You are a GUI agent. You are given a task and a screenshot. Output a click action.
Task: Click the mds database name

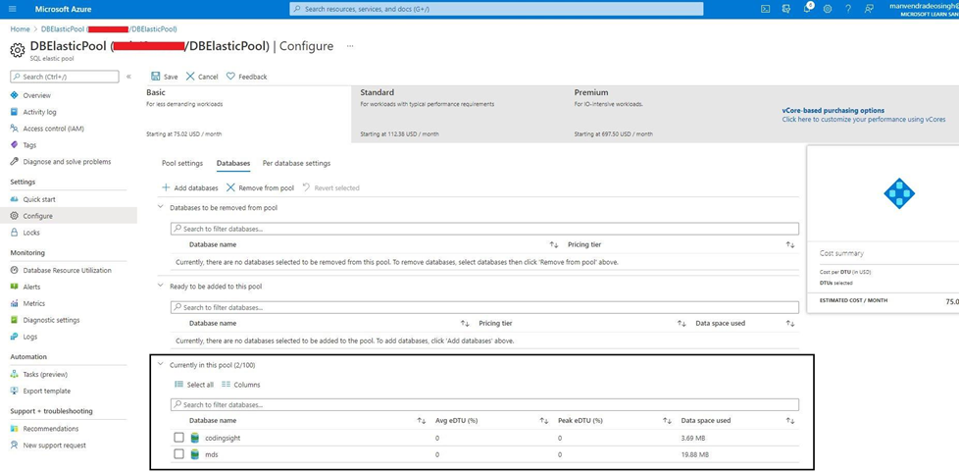click(212, 454)
